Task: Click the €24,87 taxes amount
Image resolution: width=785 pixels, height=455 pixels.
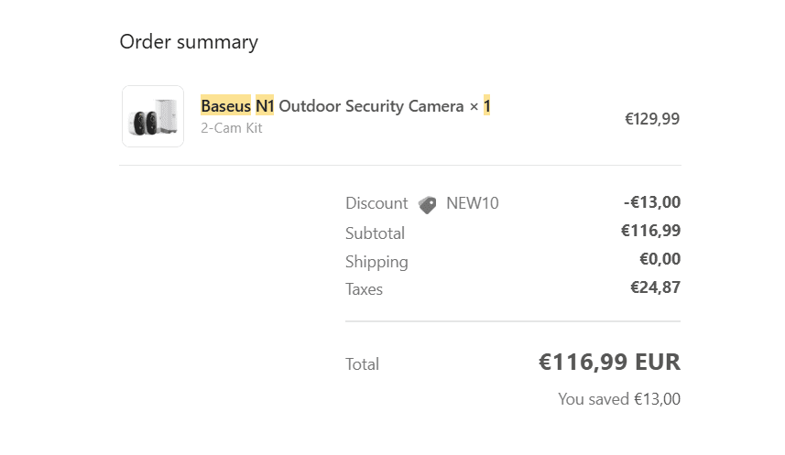Action: pyautogui.click(x=655, y=287)
